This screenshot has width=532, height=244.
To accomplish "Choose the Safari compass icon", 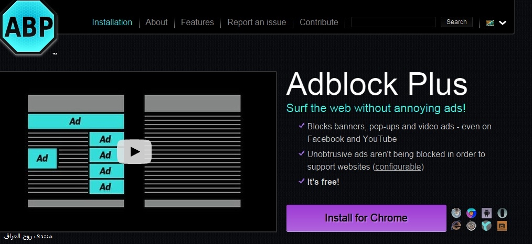I will point(472,226).
